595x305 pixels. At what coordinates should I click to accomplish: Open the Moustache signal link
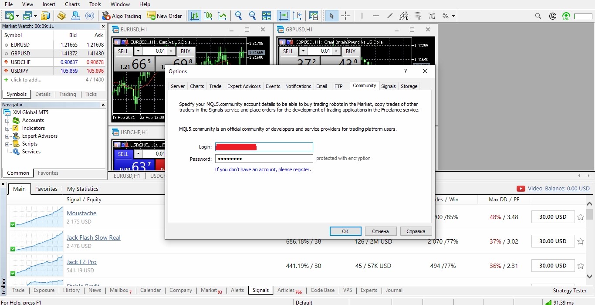[x=81, y=213]
